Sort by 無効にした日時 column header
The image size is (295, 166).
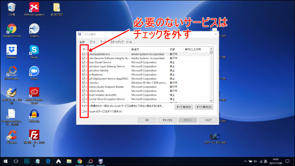point(196,49)
